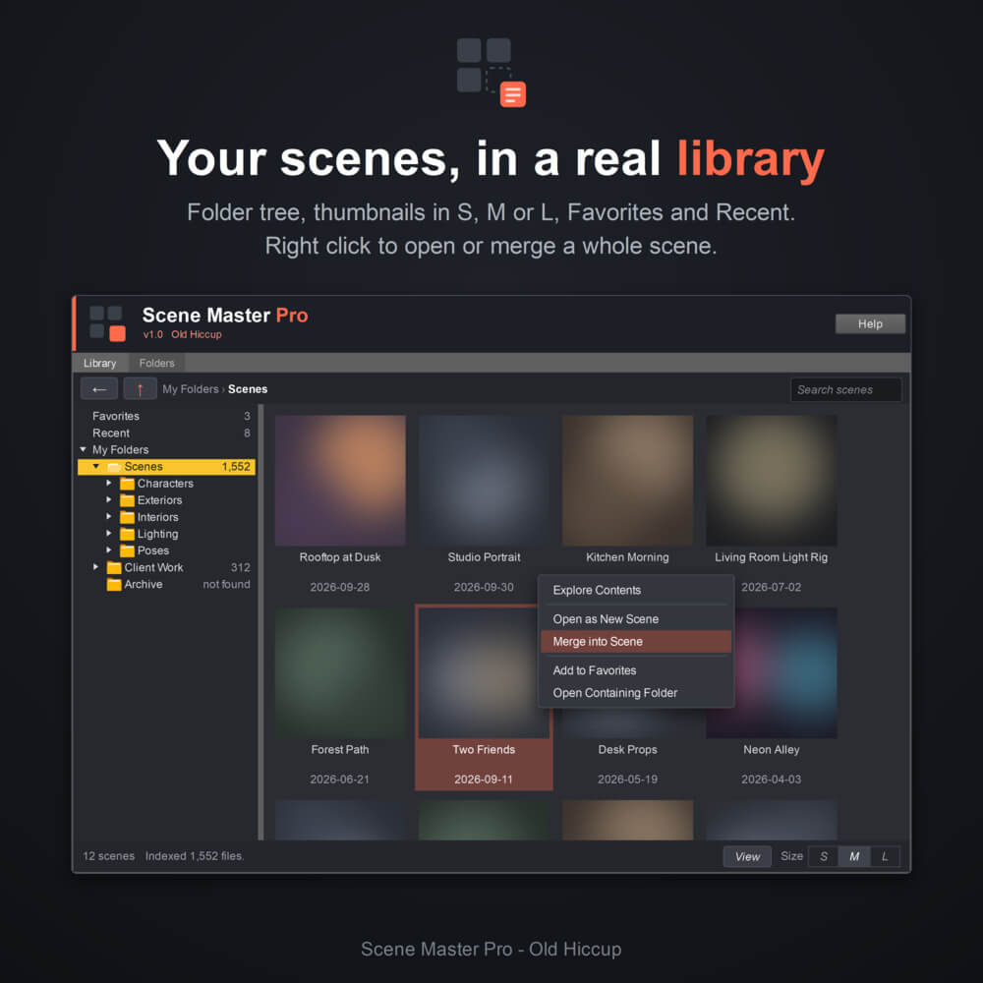Switch to the Folders tab
Viewport: 983px width, 983px height.
(156, 363)
